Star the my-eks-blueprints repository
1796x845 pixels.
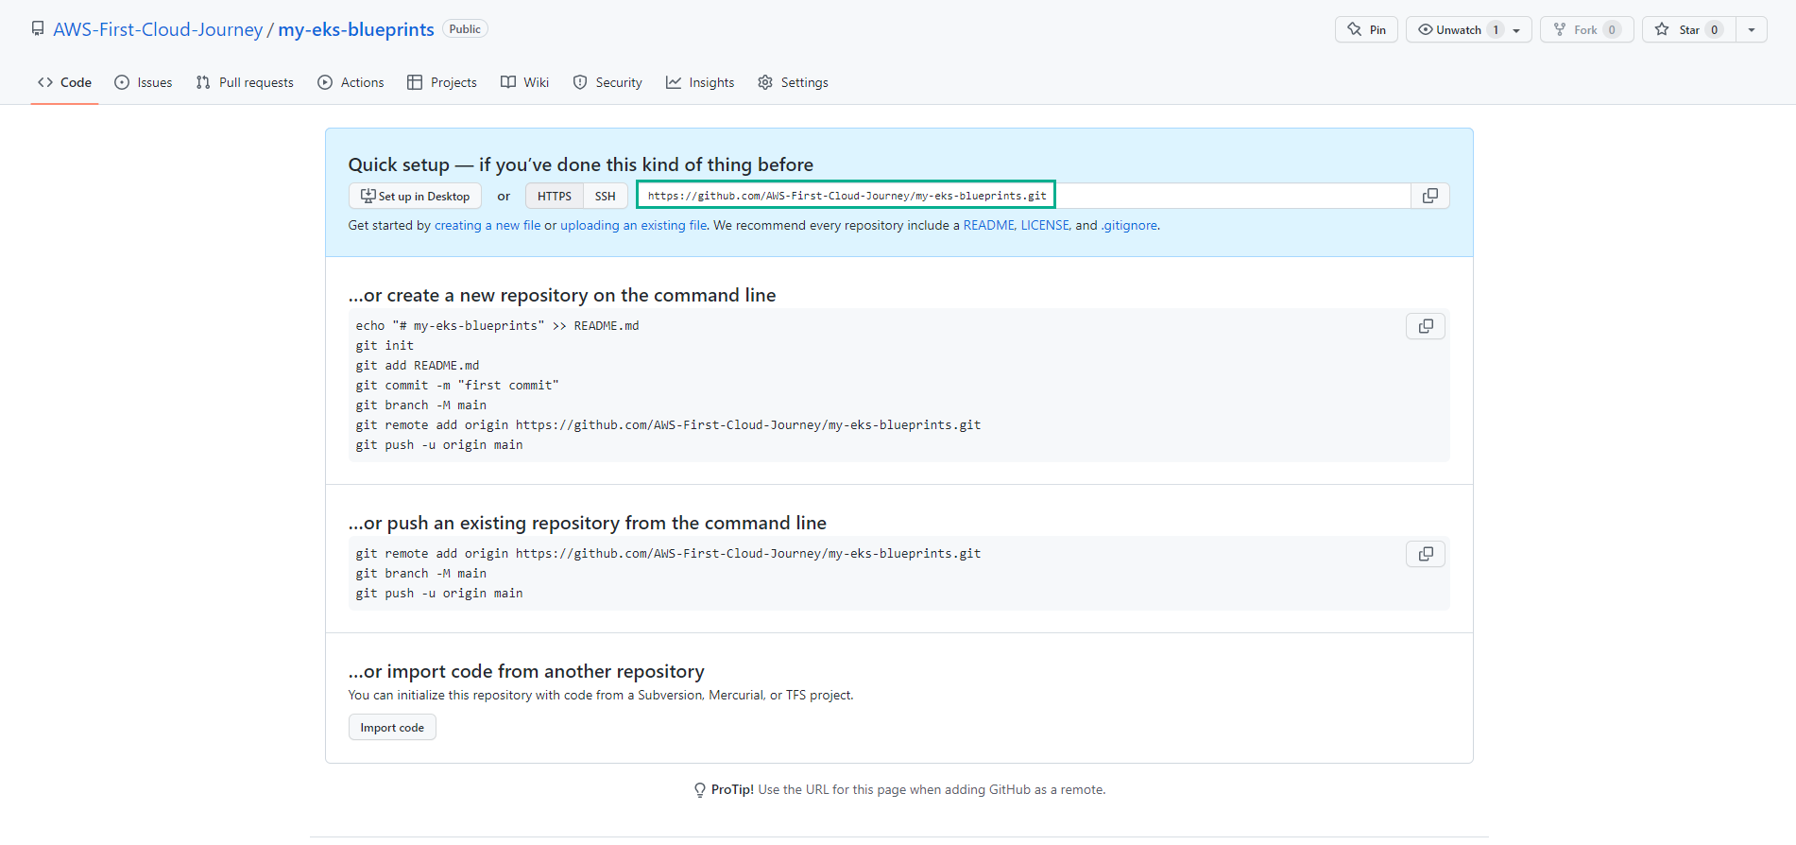(1688, 29)
